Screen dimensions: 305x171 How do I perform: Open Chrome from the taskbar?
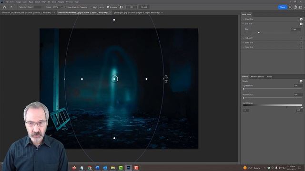tap(90, 168)
